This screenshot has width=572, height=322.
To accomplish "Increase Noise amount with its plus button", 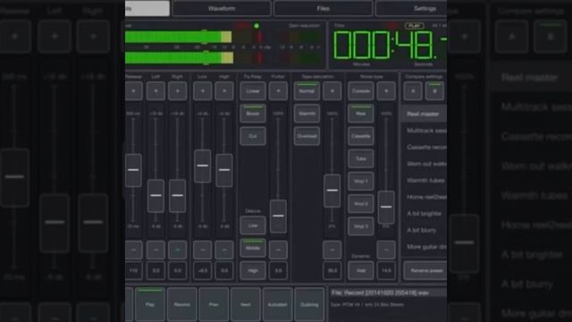I will 386,91.
